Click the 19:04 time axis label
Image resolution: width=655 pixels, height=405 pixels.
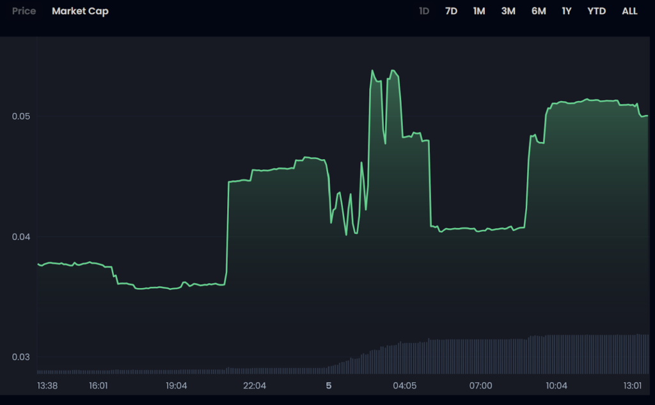click(177, 386)
